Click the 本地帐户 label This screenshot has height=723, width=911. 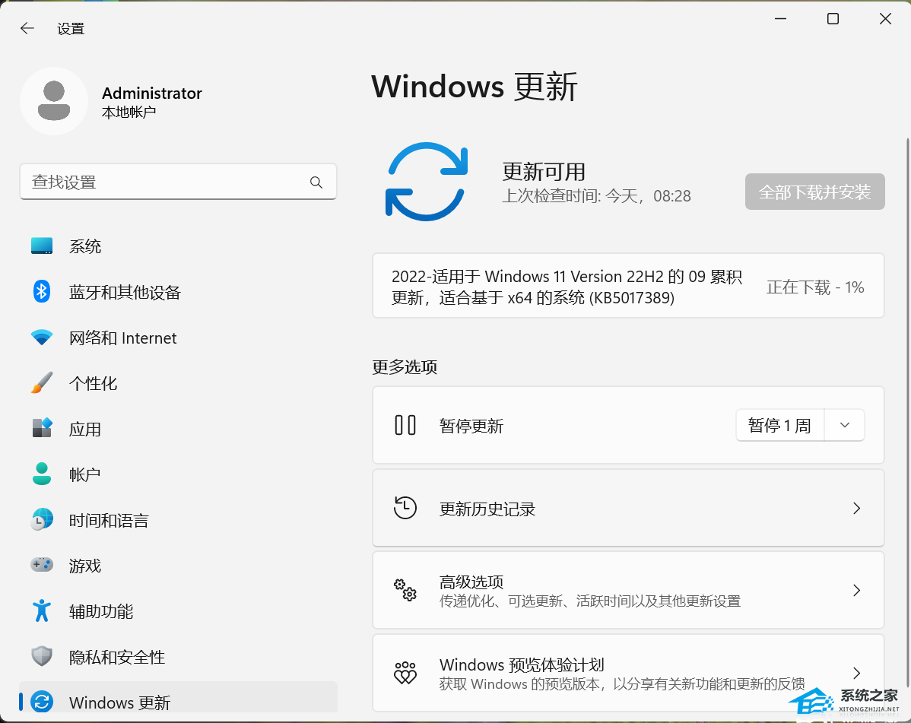(x=129, y=112)
